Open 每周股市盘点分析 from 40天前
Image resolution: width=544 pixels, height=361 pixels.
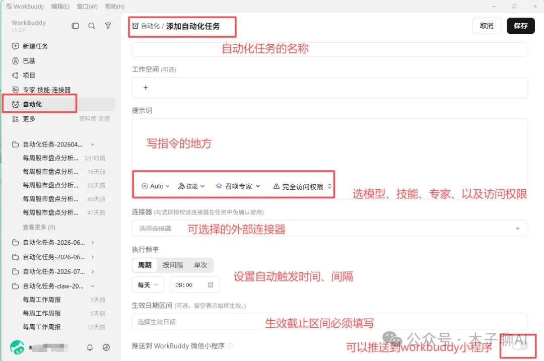click(x=64, y=199)
